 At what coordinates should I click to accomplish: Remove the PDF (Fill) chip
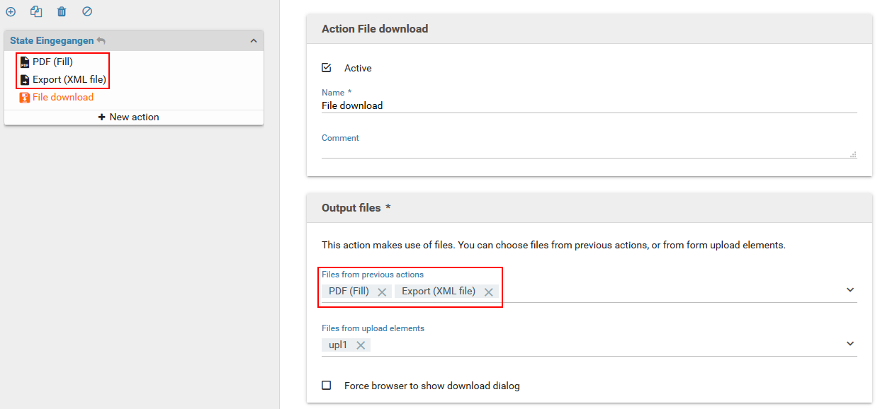coord(382,292)
